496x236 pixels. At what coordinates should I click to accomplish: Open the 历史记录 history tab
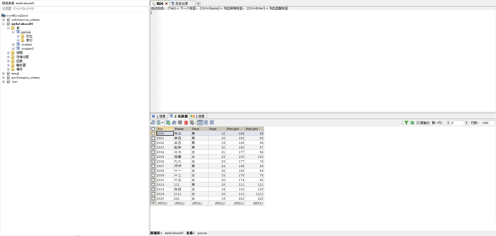click(x=182, y=4)
